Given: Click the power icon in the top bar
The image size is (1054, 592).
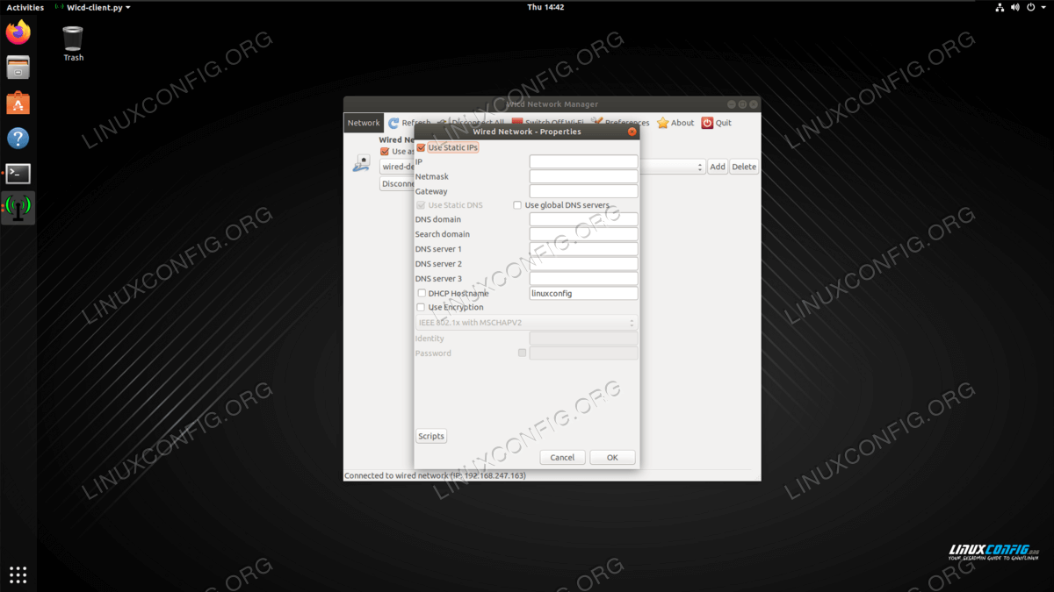Looking at the screenshot, I should 1033,7.
